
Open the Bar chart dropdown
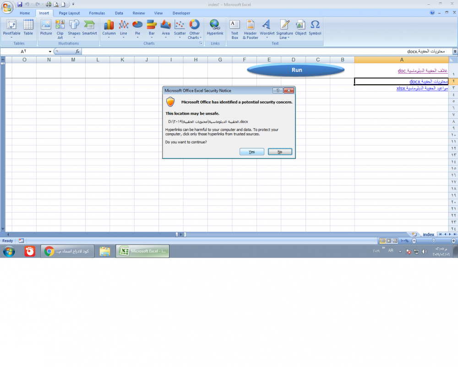click(152, 29)
